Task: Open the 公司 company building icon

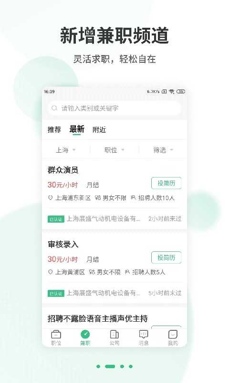Action: [x=114, y=334]
